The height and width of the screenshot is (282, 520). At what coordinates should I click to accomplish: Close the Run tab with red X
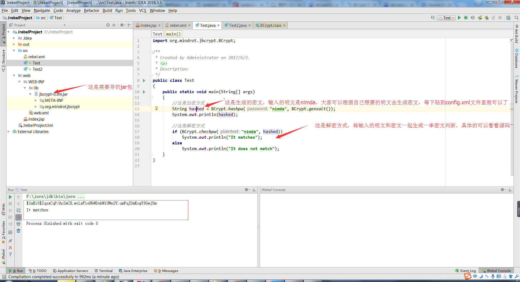10,248
